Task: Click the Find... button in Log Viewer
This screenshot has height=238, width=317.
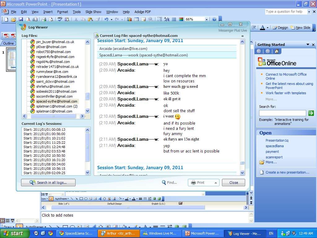Action: coord(169,183)
